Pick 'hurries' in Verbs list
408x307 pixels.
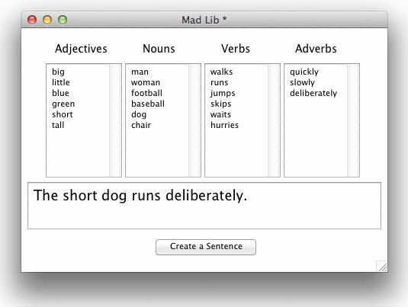[x=224, y=125]
